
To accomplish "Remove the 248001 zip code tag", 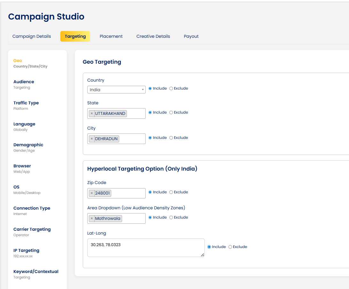I will (x=92, y=193).
